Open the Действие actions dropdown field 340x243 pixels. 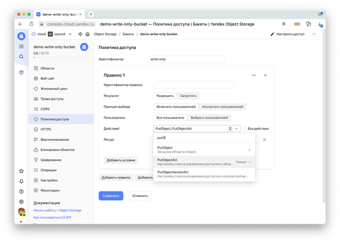tap(197, 129)
